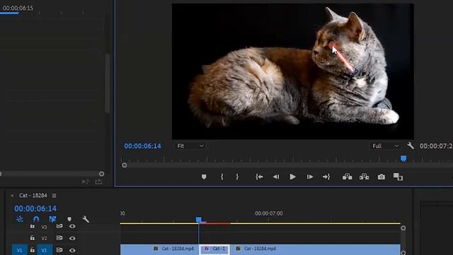This screenshot has width=453, height=255.
Task: Click the left panel vertical scrollbar
Action: point(107,84)
